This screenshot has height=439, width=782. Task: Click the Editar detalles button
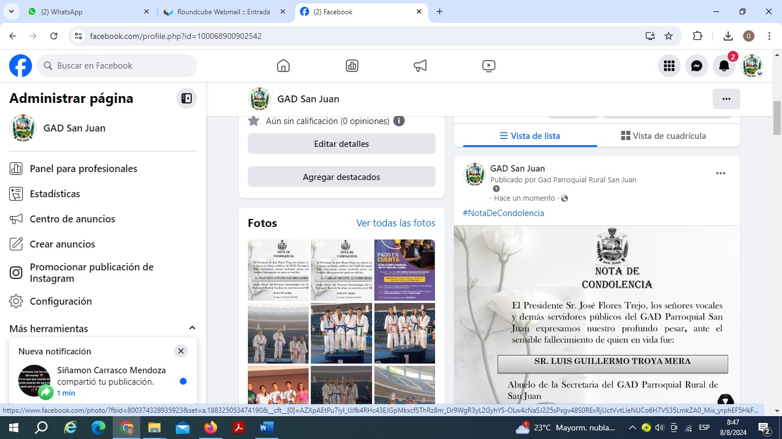(x=341, y=144)
